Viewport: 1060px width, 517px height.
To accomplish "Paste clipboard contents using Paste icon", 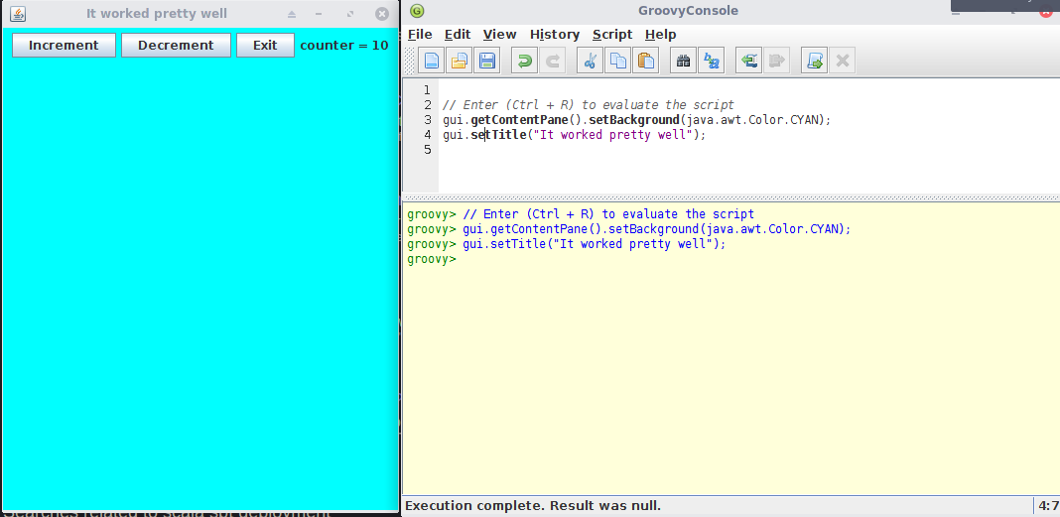I will pyautogui.click(x=645, y=61).
